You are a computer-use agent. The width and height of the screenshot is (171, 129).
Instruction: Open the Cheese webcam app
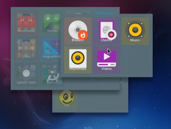coord(107,31)
